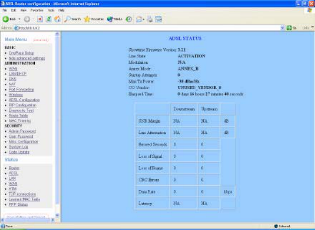Open the Favorites menu
Image resolution: width=315 pixels, height=230 pixels.
pos(37,10)
